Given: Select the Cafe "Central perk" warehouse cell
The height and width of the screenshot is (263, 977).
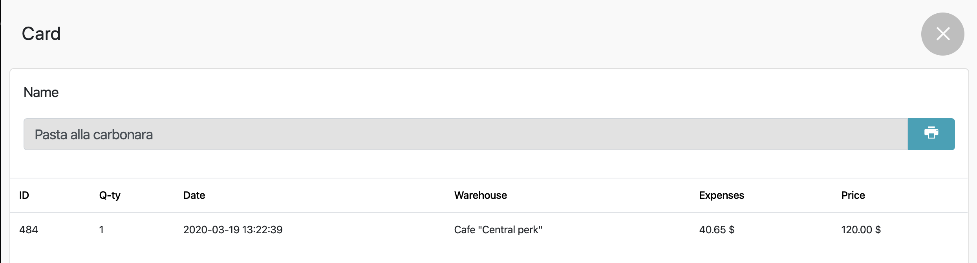Looking at the screenshot, I should pos(498,230).
